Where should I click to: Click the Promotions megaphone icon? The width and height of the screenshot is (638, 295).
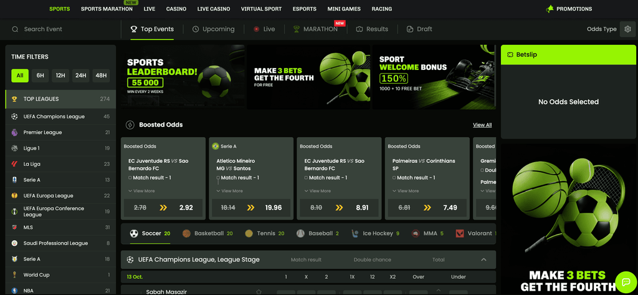[550, 9]
